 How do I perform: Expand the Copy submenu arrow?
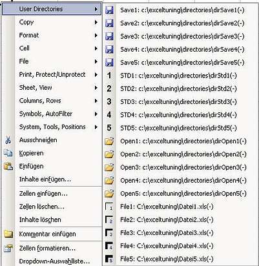[x=96, y=23]
